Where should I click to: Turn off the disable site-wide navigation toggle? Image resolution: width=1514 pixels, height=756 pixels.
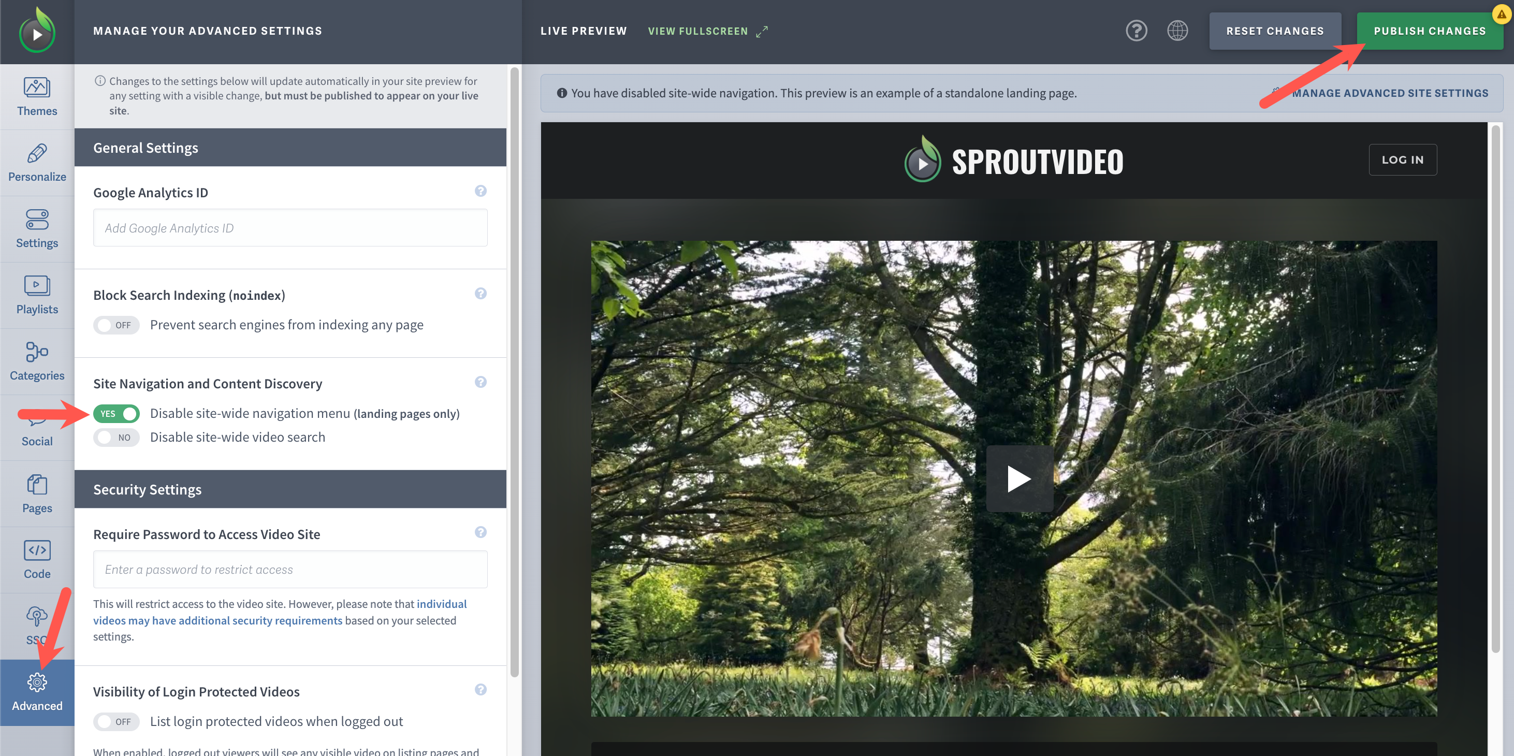pos(116,413)
